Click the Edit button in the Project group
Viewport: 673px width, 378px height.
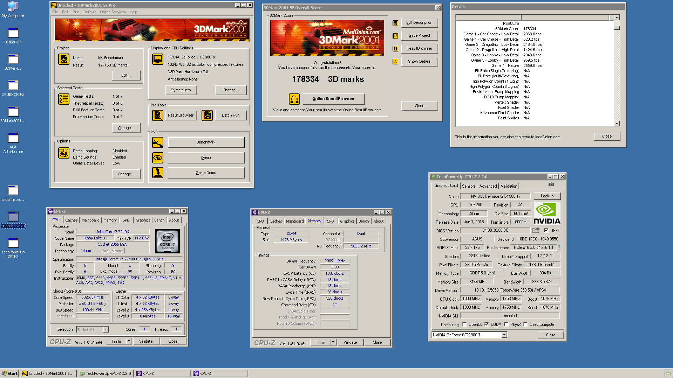click(126, 76)
